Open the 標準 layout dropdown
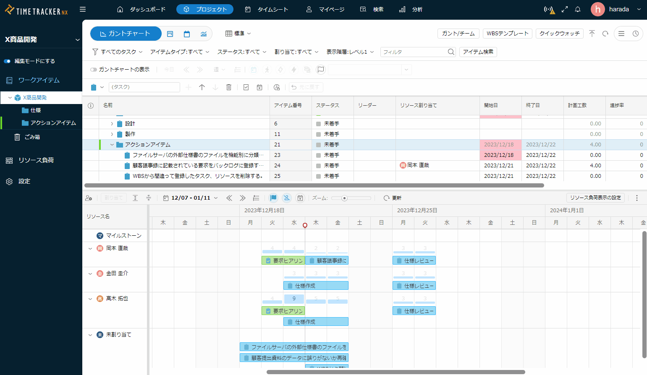The image size is (647, 375). (x=238, y=34)
